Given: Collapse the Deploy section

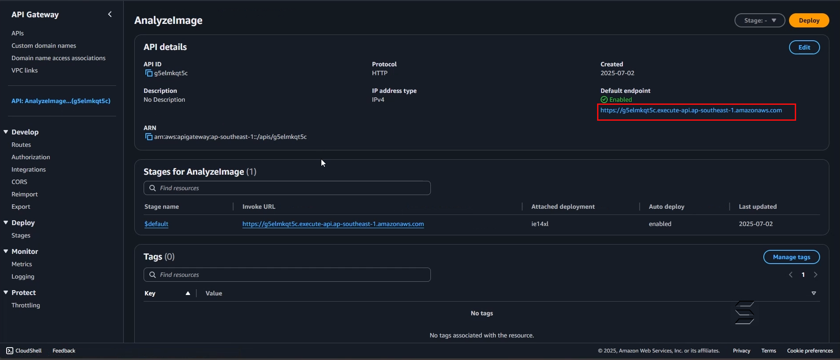Looking at the screenshot, I should [6, 222].
